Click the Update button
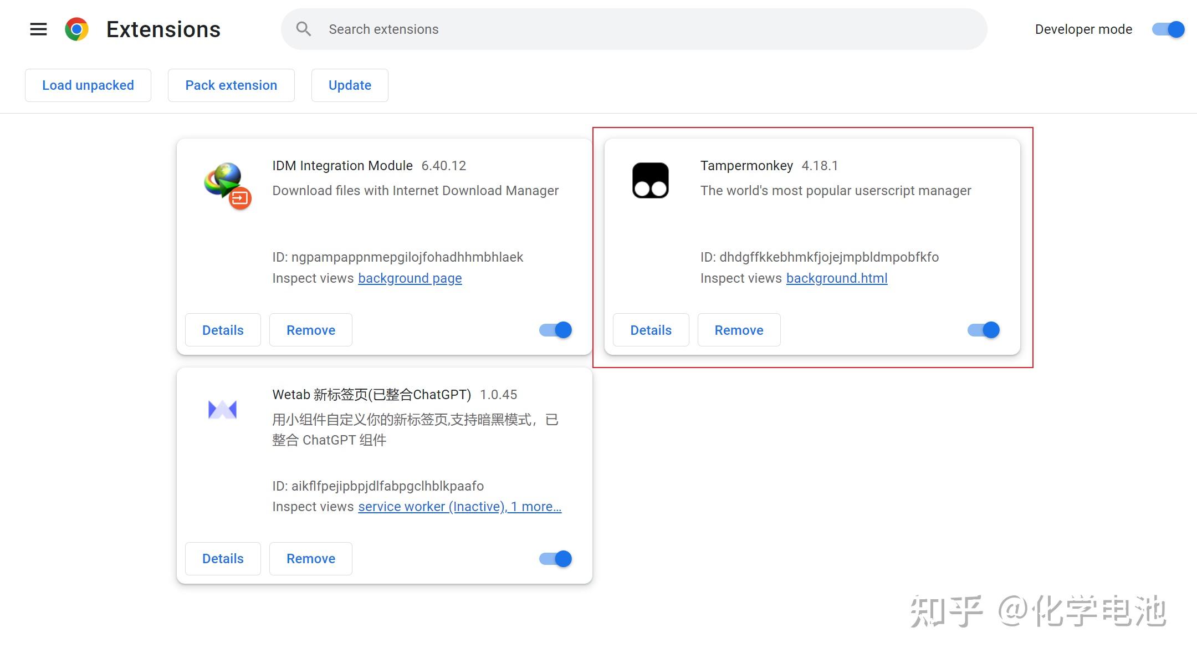This screenshot has height=658, width=1197. (x=350, y=85)
